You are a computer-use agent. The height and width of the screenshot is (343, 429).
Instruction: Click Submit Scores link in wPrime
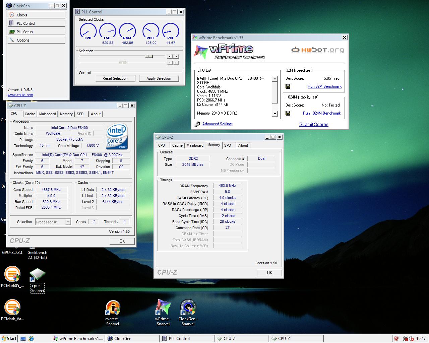[314, 124]
